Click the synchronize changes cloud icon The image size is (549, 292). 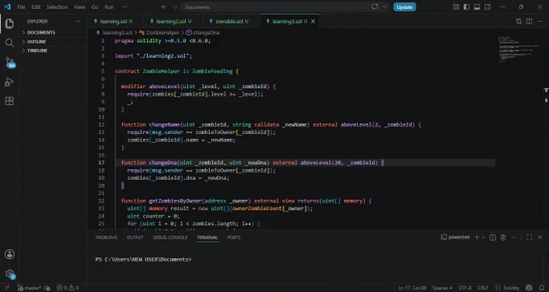[x=47, y=288]
